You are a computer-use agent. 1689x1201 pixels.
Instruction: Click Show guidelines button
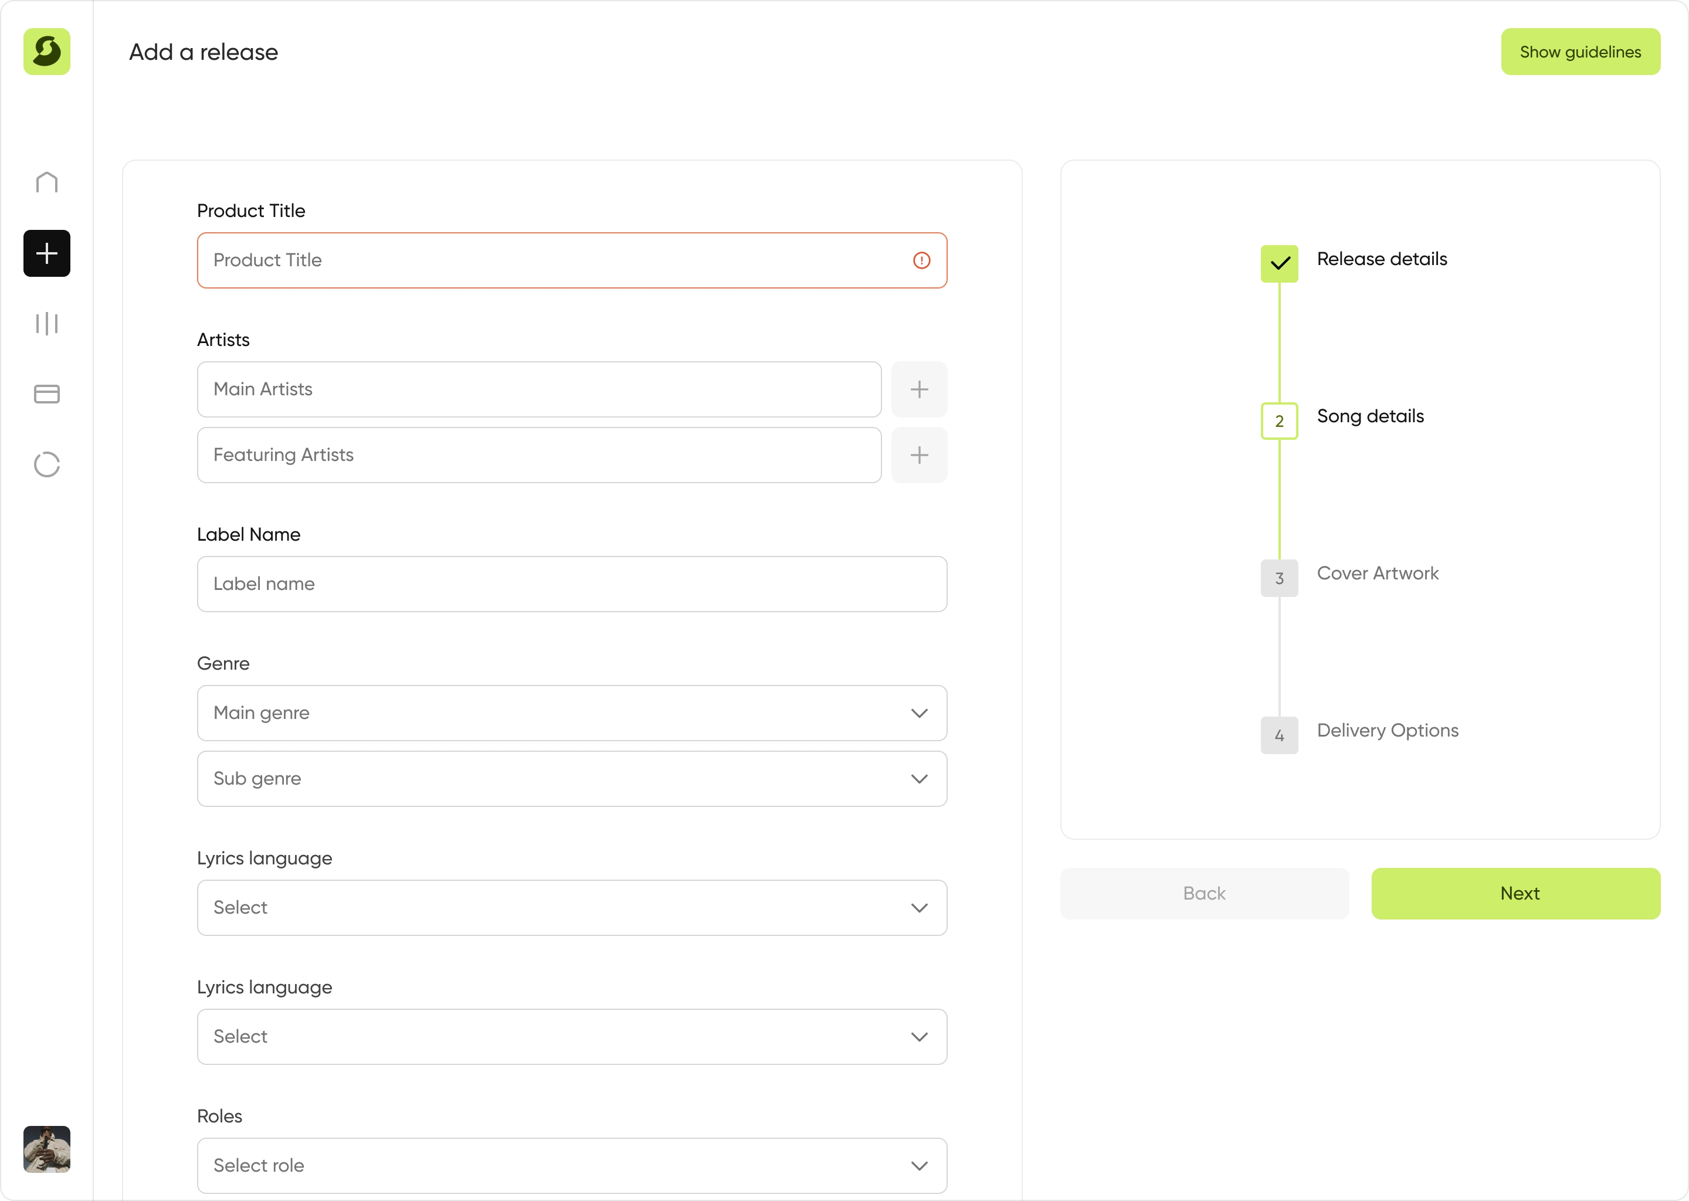coord(1581,52)
